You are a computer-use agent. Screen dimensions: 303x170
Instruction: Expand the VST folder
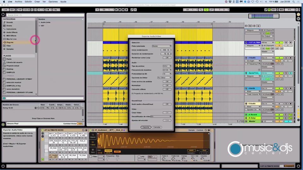coord(39,25)
